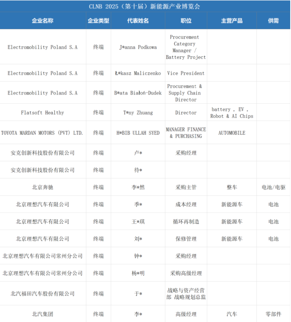Click the 主营产品 column header

coord(232,21)
